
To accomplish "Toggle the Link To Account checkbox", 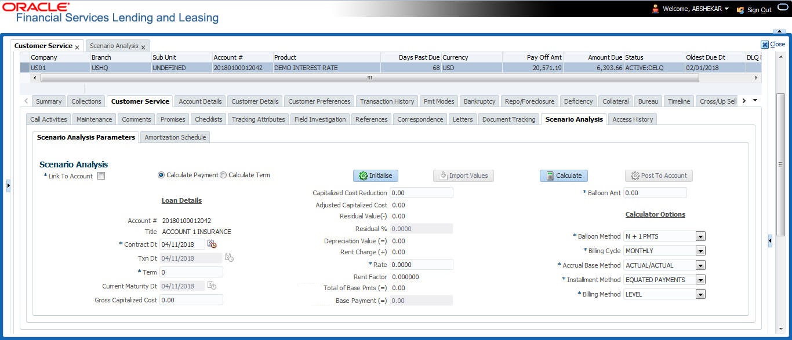I will pos(101,176).
